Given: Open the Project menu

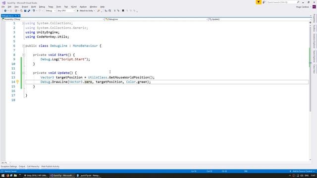Looking at the screenshot, I should pos(25,7).
